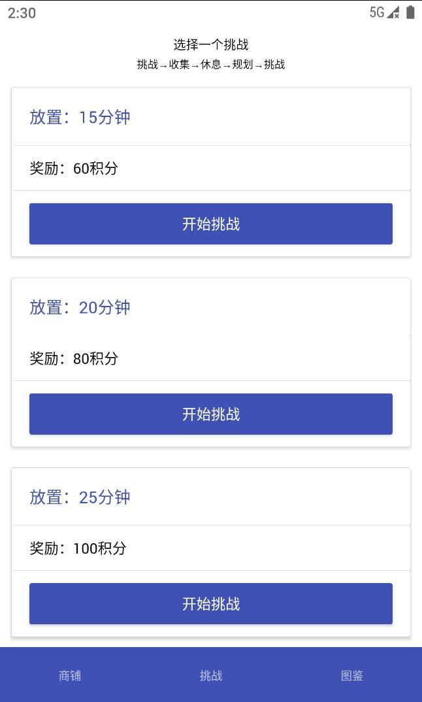The width and height of the screenshot is (422, 702).
Task: Select the 放置：25分钟 card title
Action: 80,497
